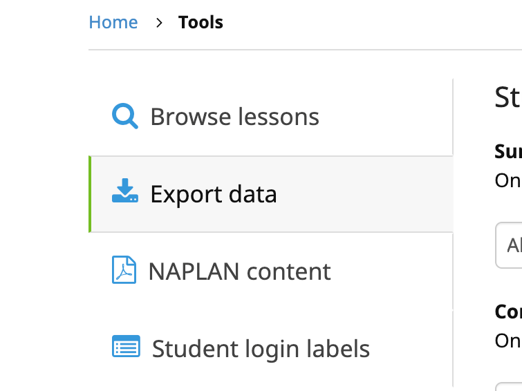Screen dimensions: 522x391
Task: Open the dropdown beginning with "Al"
Action: [510, 245]
